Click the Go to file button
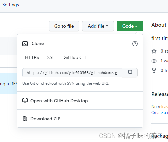The image size is (168, 142). pos(64,26)
